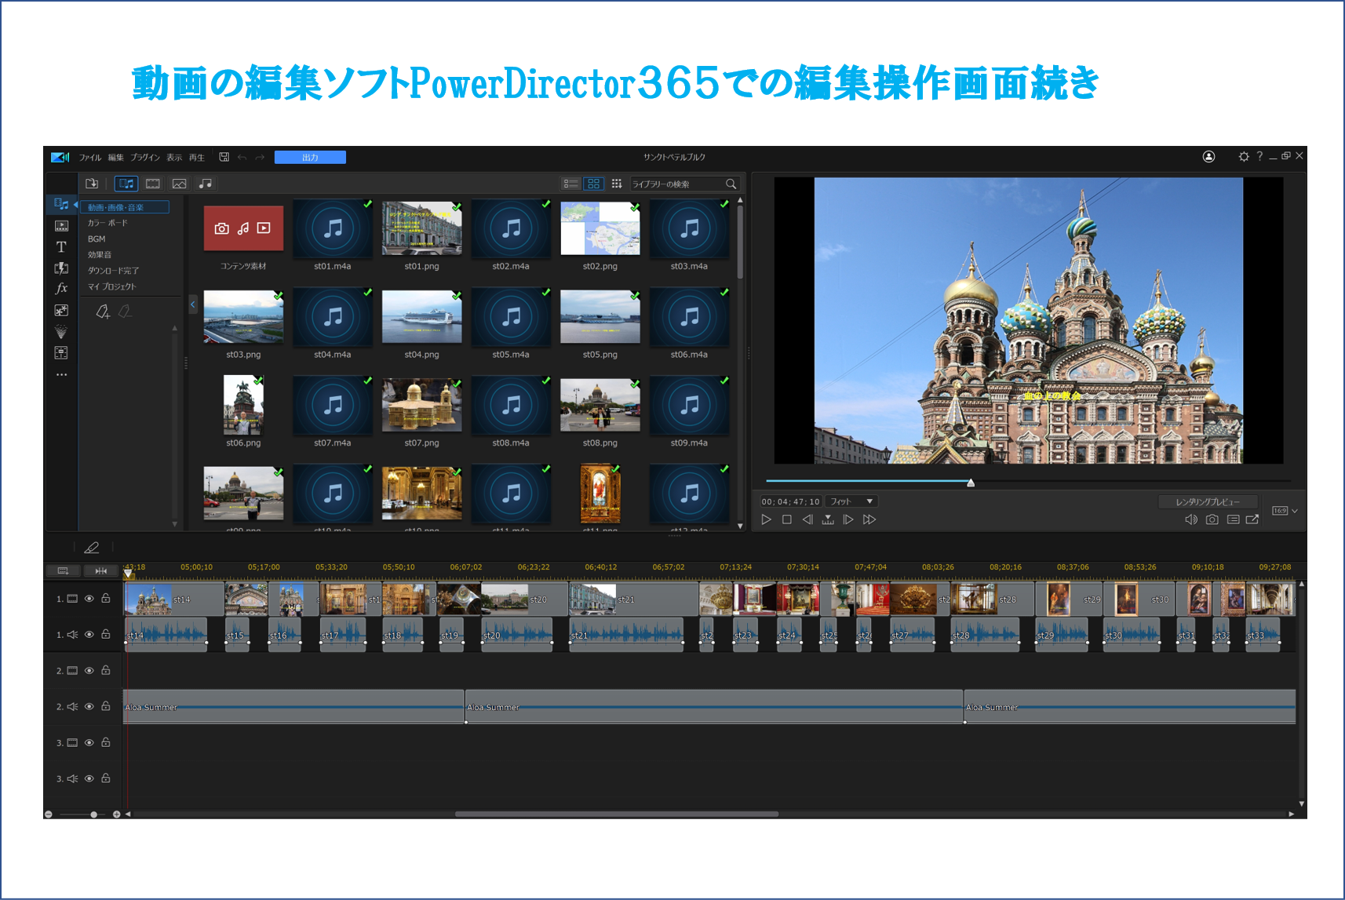Open the fx Effects Room icon
The width and height of the screenshot is (1345, 900).
coord(61,289)
